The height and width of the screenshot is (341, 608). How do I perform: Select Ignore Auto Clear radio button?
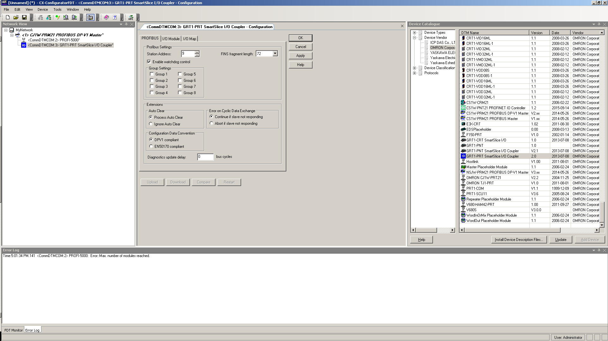[151, 124]
